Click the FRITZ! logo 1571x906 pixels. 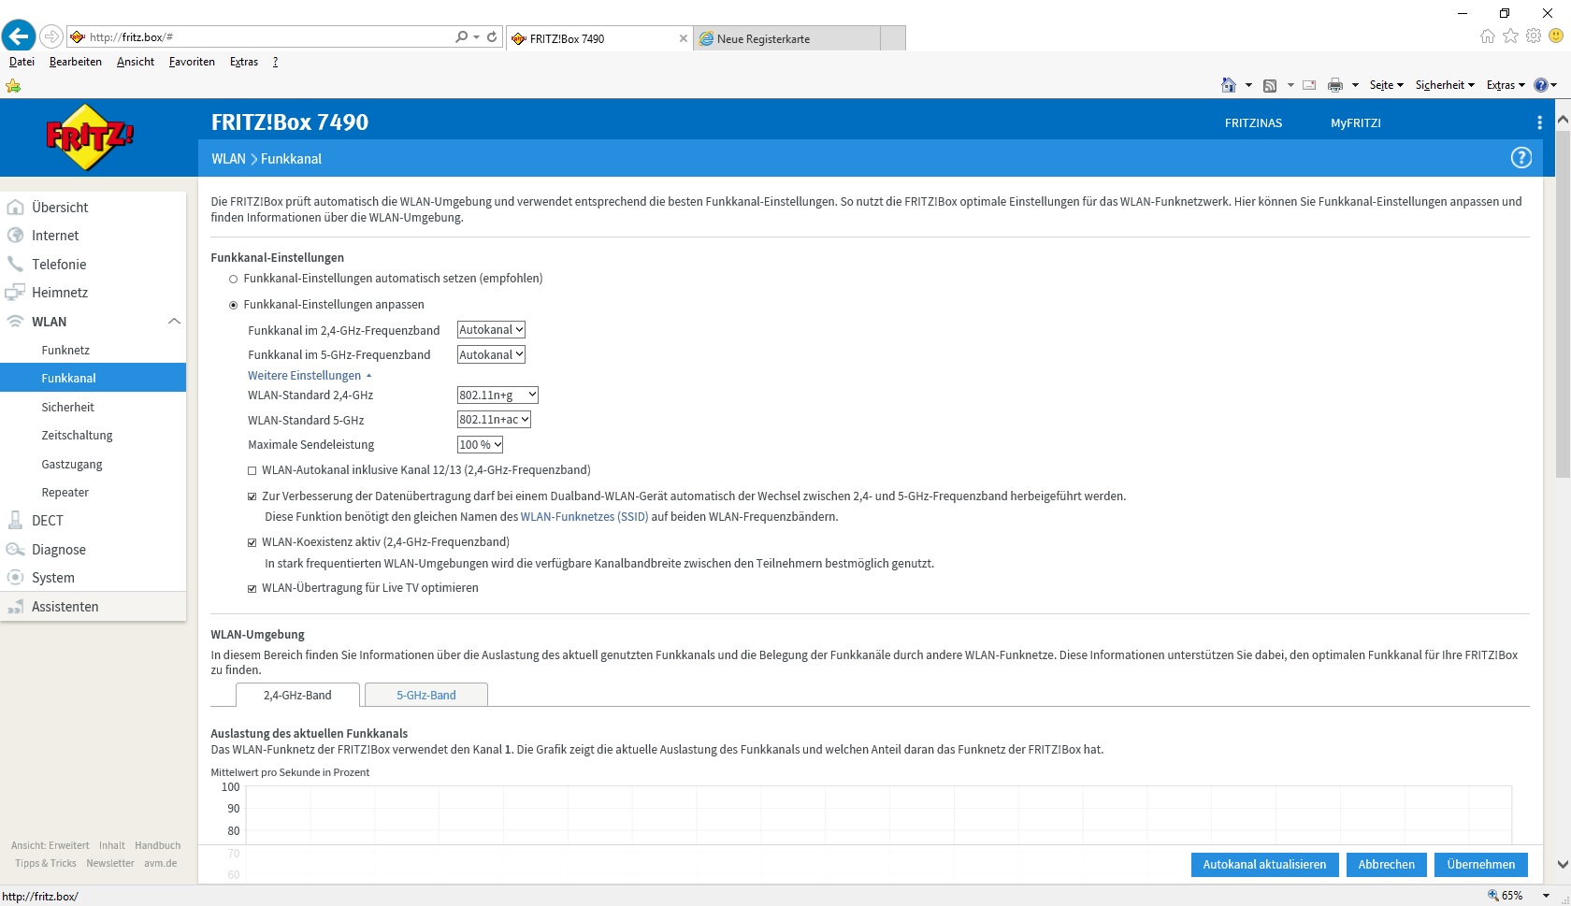[90, 137]
